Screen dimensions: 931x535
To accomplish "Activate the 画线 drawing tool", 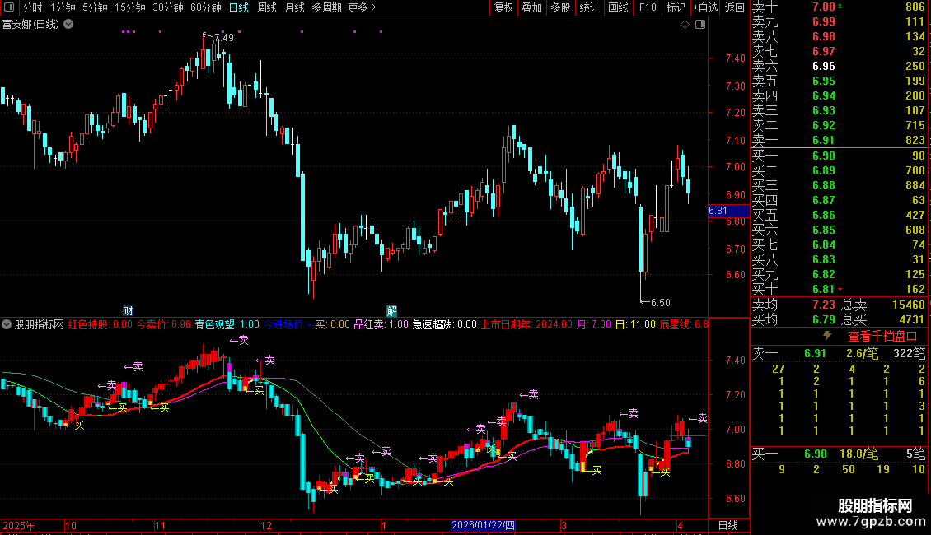I will pyautogui.click(x=618, y=7).
